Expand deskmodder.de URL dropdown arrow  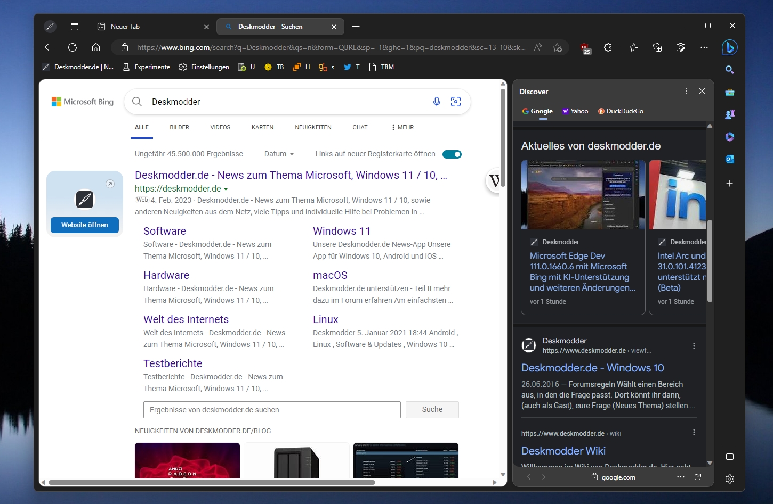pyautogui.click(x=226, y=189)
